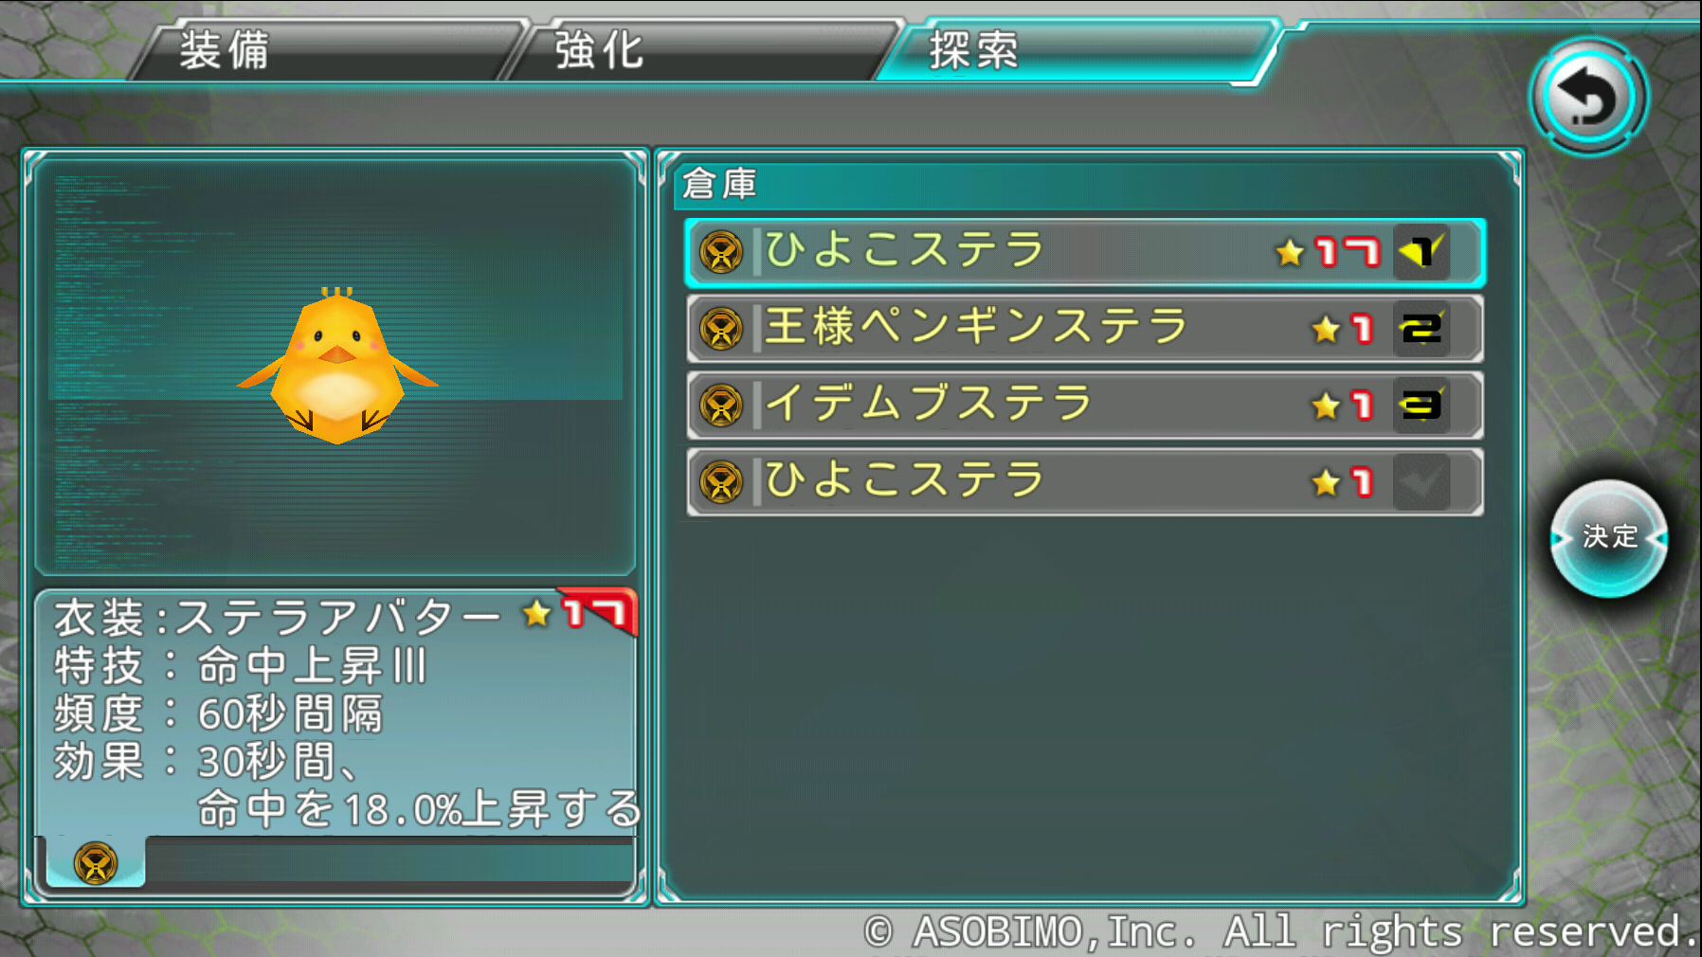Click the emblem icon beside 王様ペンギンステラ
1702x957 pixels.
(x=721, y=329)
